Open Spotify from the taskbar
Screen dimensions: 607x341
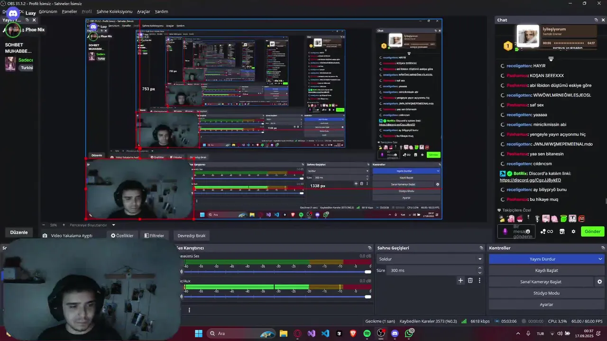[x=367, y=333]
